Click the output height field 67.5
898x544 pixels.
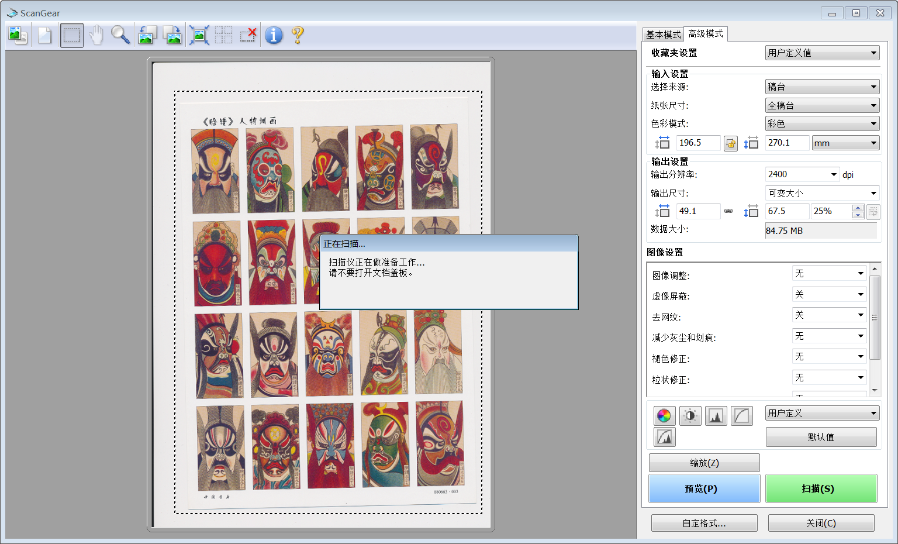coord(787,211)
